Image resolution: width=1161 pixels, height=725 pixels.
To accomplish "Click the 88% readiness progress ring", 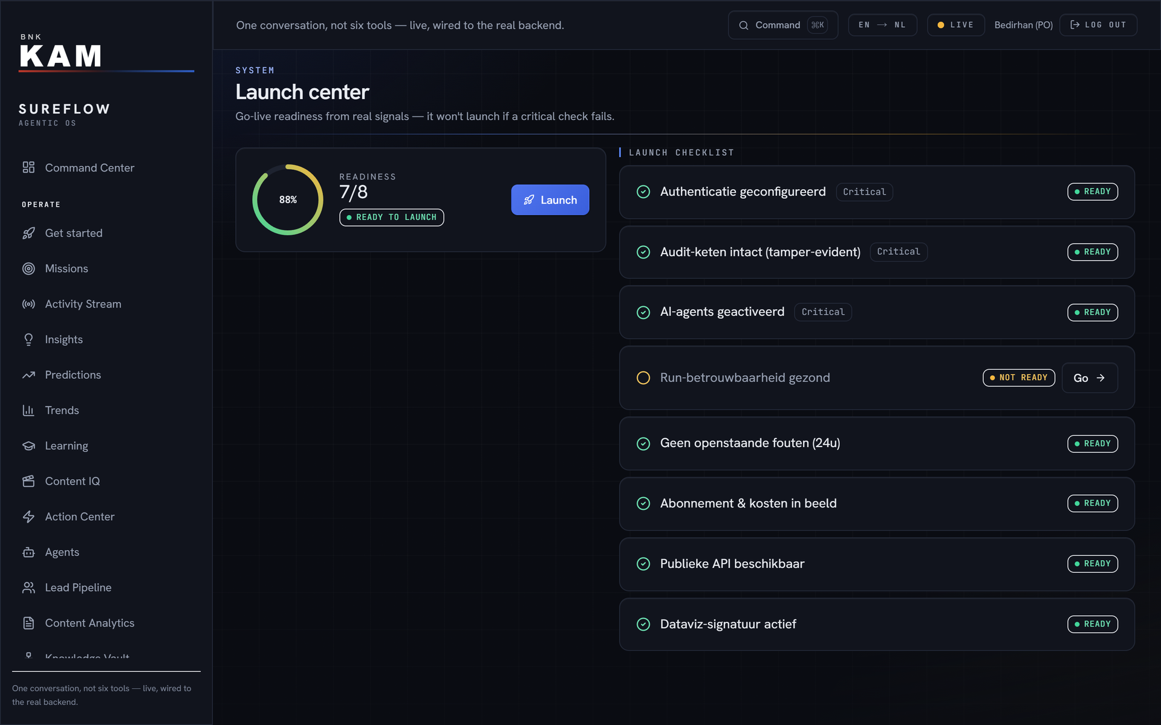I will [x=288, y=199].
